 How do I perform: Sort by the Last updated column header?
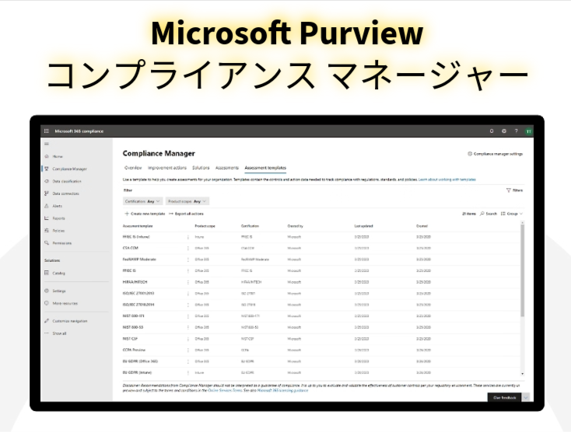(363, 226)
